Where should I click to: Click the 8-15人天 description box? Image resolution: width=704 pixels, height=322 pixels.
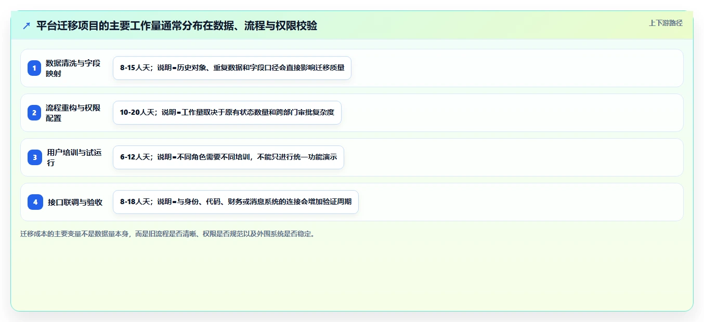pyautogui.click(x=232, y=68)
